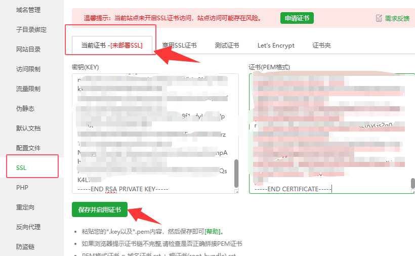
Task: Click the 需求反馈 feedback edit icon
Action: coord(379,18)
